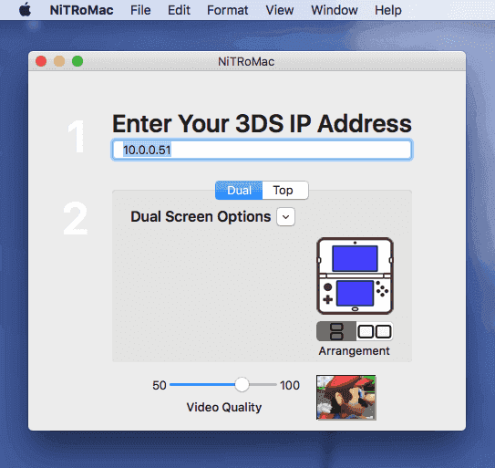Click the 3DS console illustration
Image resolution: width=495 pixels, height=468 pixels.
pyautogui.click(x=355, y=276)
